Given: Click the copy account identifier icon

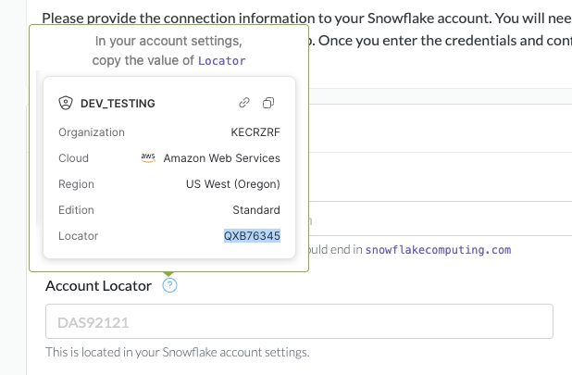Looking at the screenshot, I should click(268, 103).
